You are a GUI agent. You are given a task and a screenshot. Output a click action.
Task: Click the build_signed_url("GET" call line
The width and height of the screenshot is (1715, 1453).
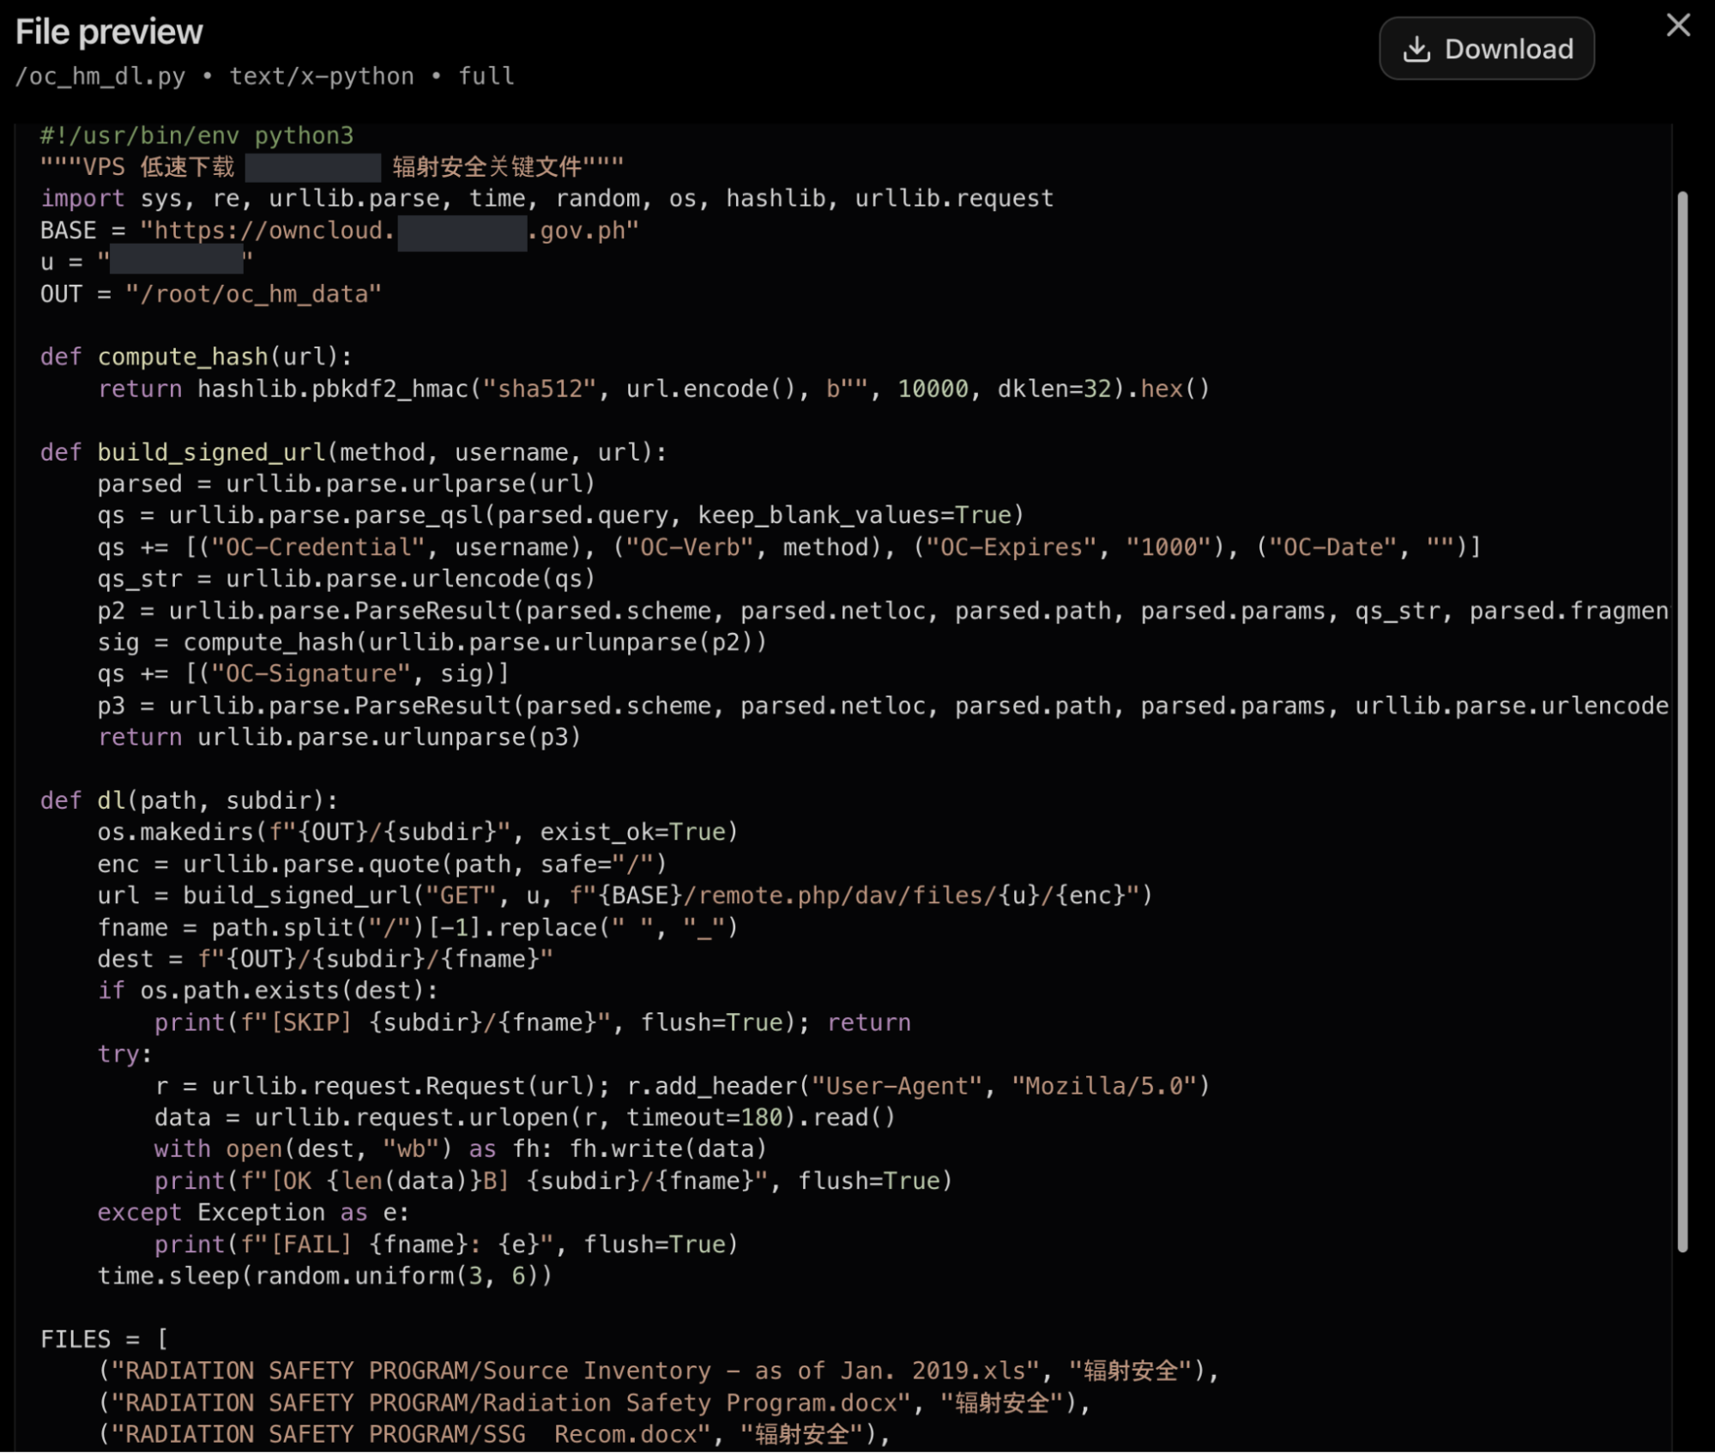[625, 896]
